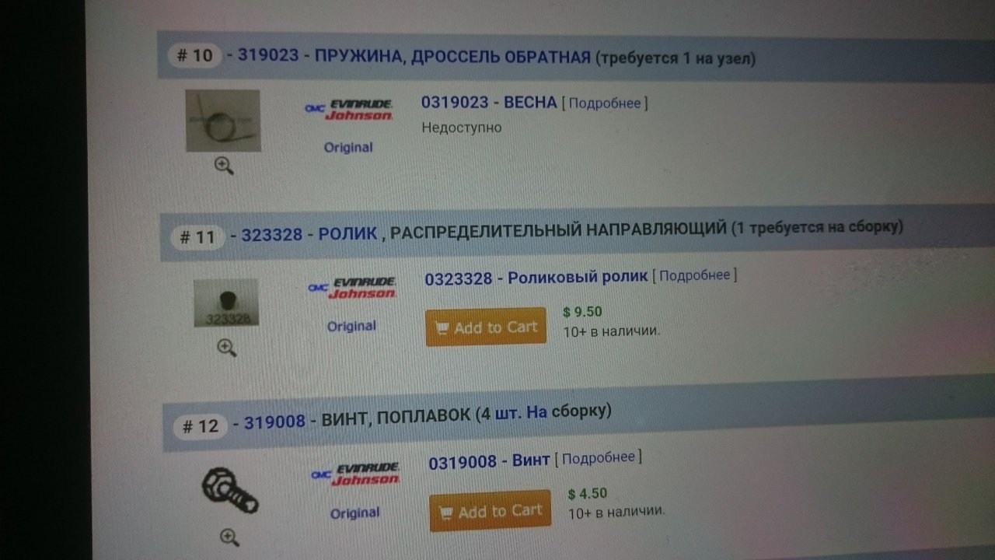Screen dimensions: 995x560
Task: Open the 0319008 - Винт part link
Action: [x=489, y=461]
